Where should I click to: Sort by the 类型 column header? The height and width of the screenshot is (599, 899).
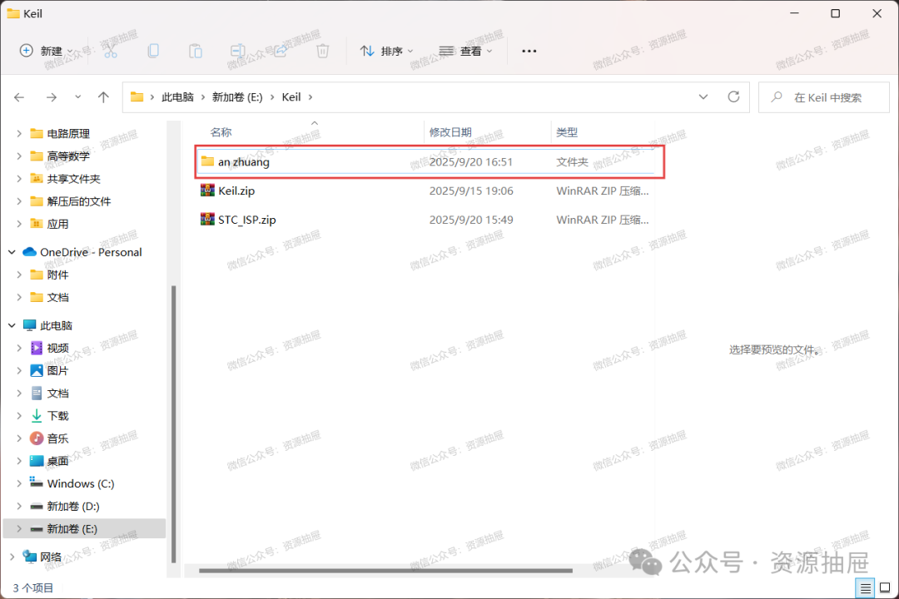pos(567,132)
